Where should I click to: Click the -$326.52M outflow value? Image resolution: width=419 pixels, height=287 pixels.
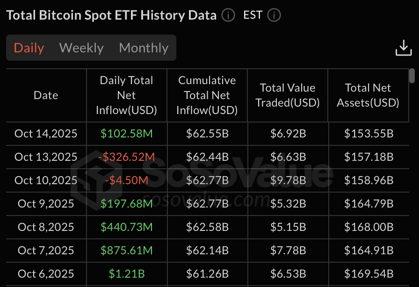click(x=126, y=157)
